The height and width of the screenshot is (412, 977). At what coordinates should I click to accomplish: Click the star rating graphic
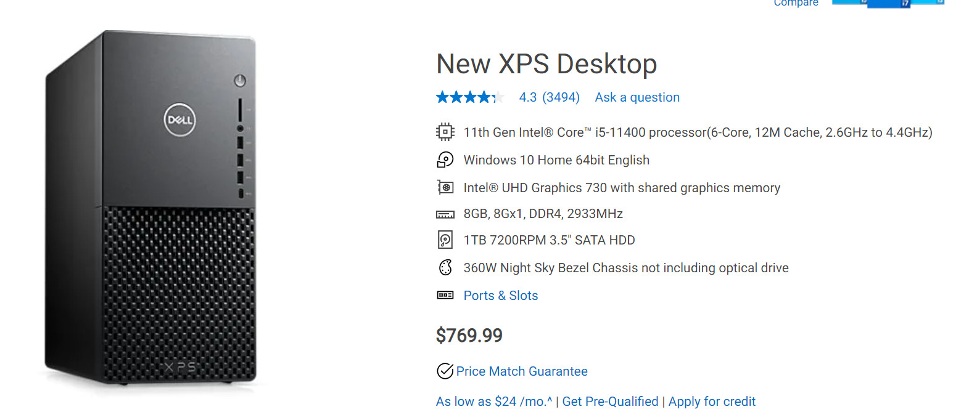point(470,97)
